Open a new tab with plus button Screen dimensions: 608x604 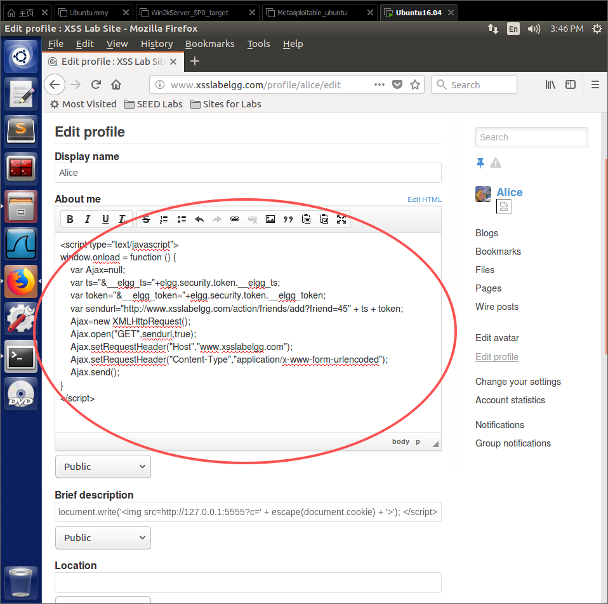coord(195,62)
